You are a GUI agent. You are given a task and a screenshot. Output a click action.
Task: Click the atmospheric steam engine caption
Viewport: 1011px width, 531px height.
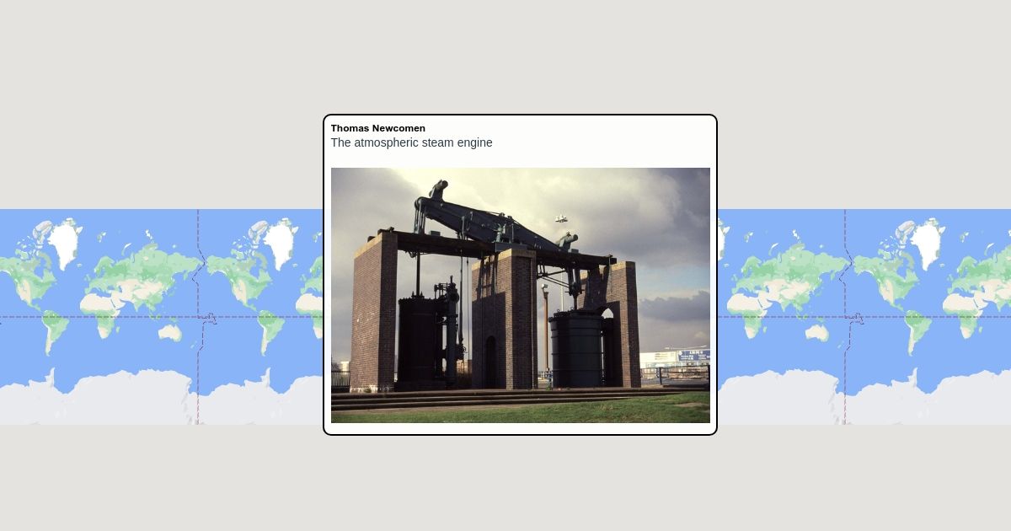(411, 142)
